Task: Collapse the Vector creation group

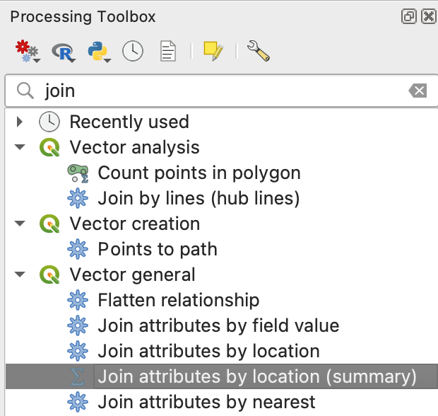Action: pyautogui.click(x=20, y=224)
